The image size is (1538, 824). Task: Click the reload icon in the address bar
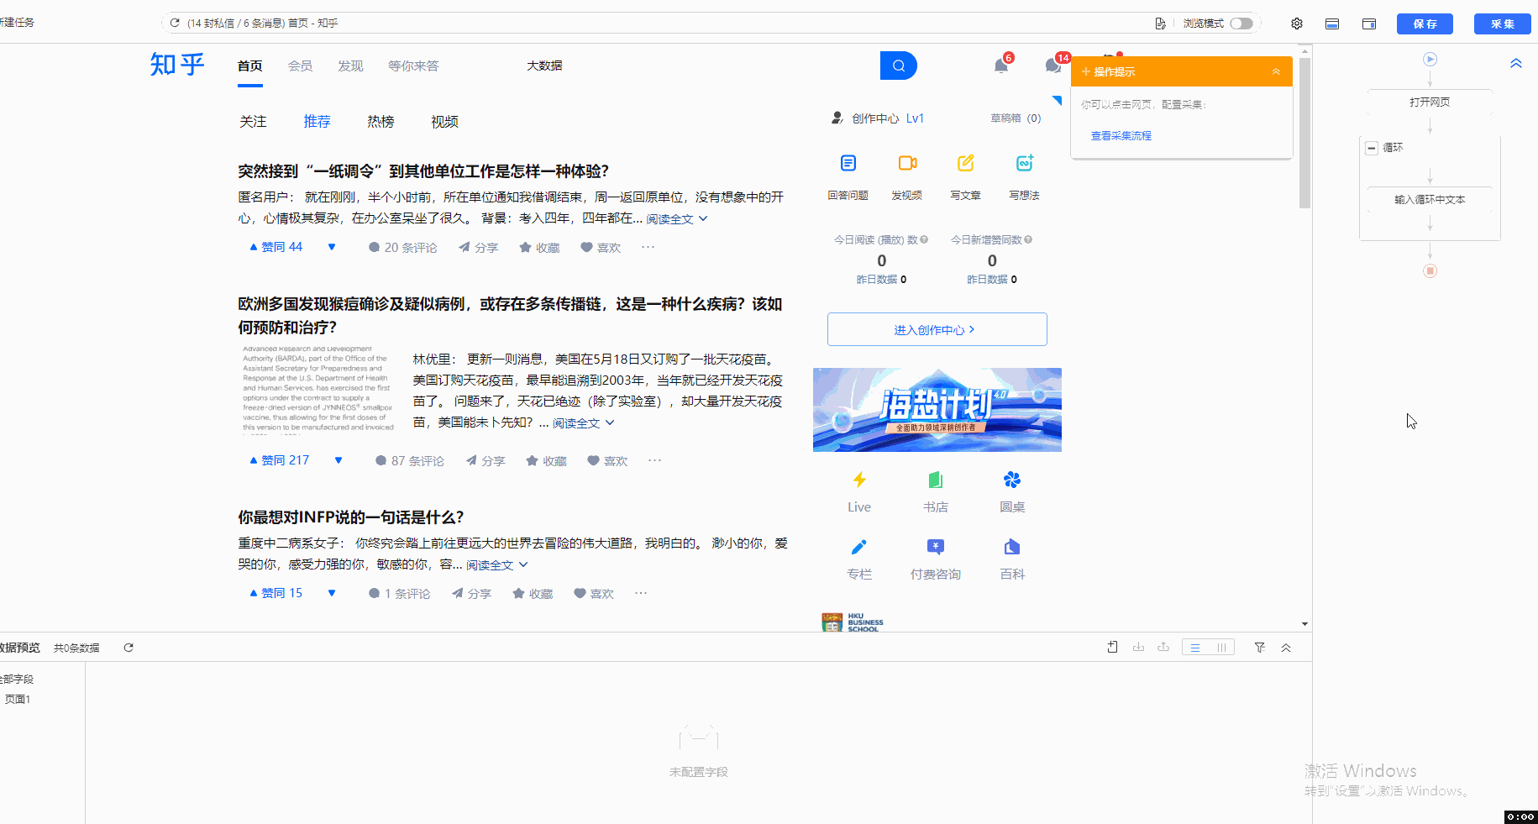[x=175, y=23]
